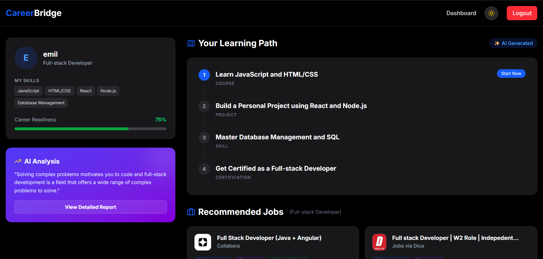Click the AI Analysis quote text
The image size is (543, 259).
(x=91, y=182)
